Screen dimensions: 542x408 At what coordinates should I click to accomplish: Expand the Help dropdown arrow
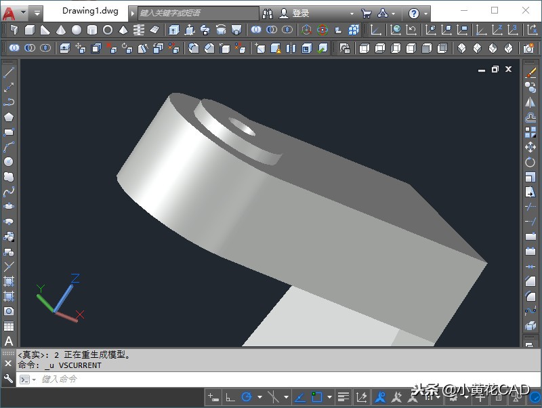(425, 13)
